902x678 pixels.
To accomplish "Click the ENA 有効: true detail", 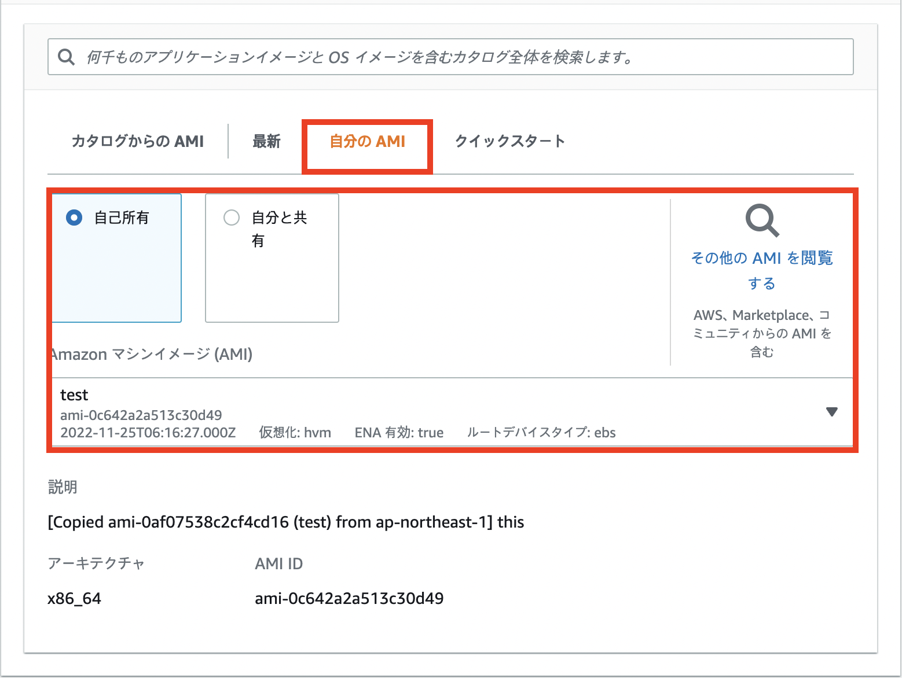I will [399, 432].
